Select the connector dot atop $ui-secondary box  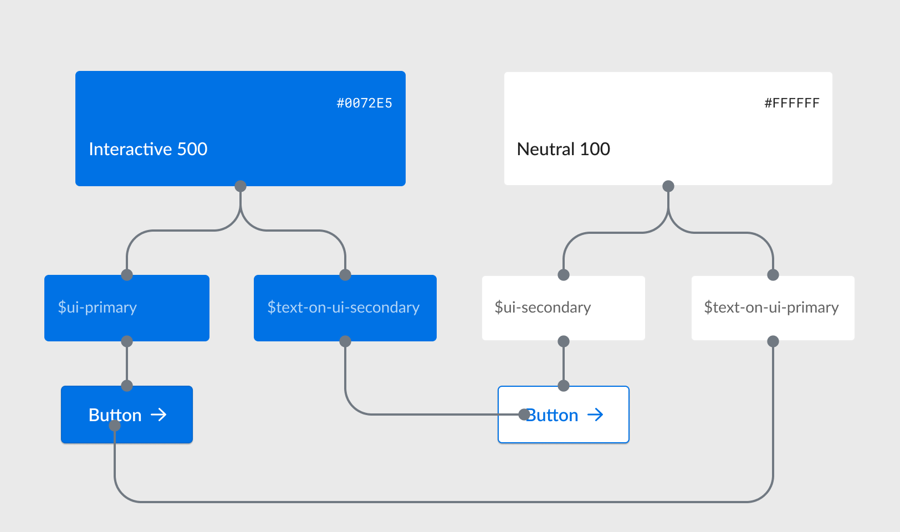point(564,275)
